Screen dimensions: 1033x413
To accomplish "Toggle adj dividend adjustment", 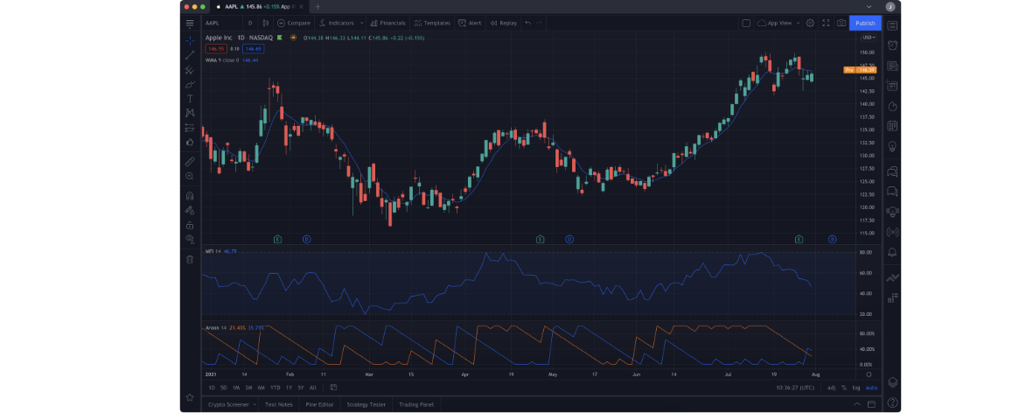I will click(832, 388).
